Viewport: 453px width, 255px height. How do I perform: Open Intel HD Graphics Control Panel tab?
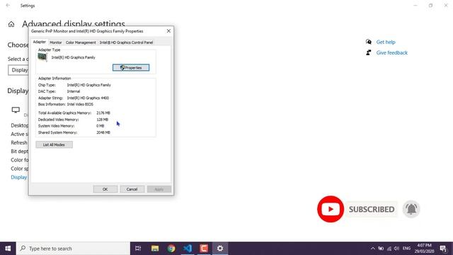point(126,42)
